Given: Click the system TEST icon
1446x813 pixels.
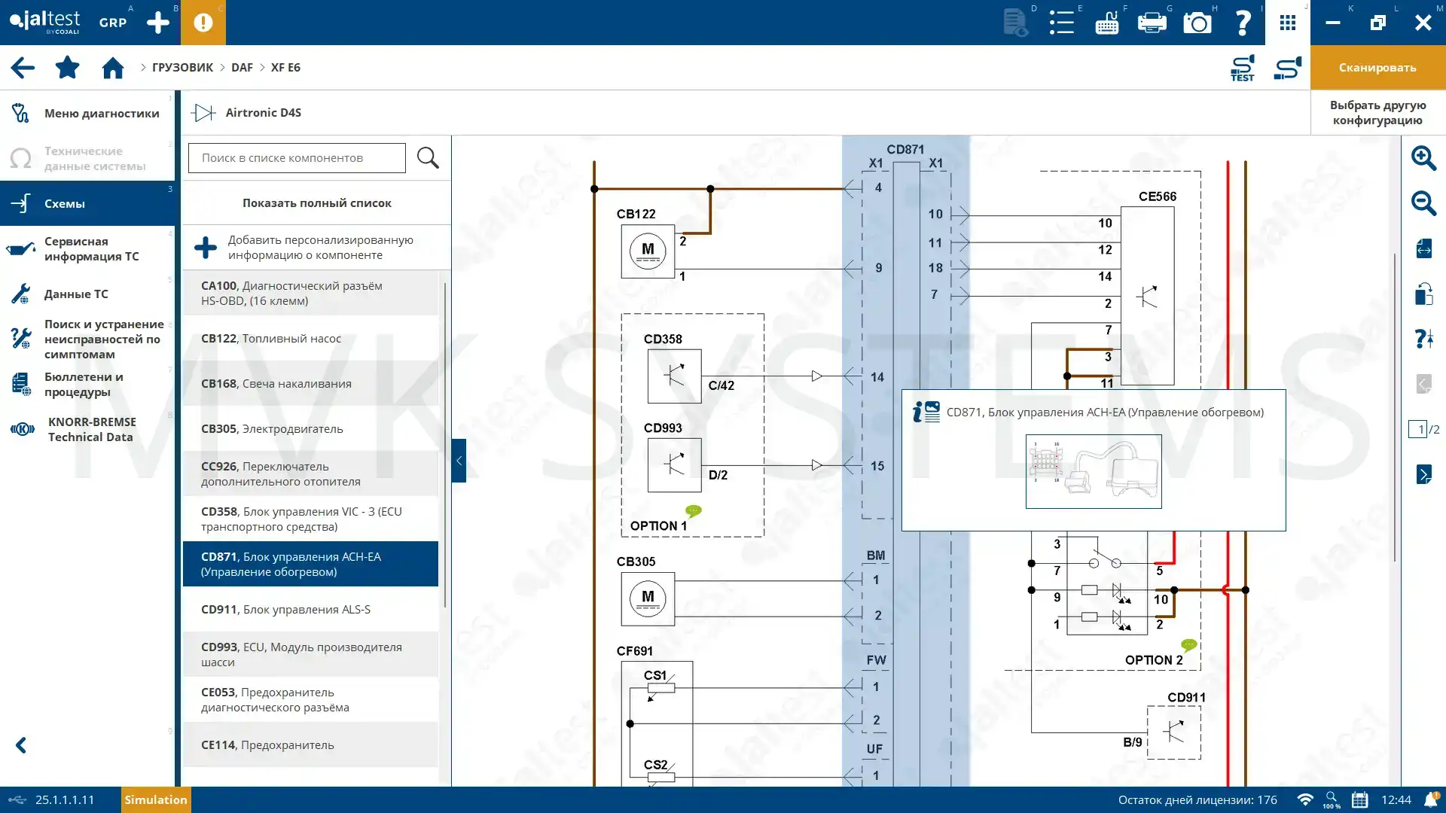Looking at the screenshot, I should point(1243,68).
